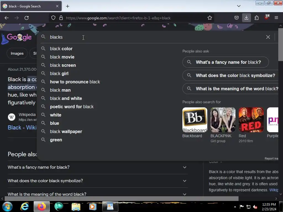Screen dimensions: 283x212
Task: Open the Firefox downloads panel
Action: pos(246,18)
